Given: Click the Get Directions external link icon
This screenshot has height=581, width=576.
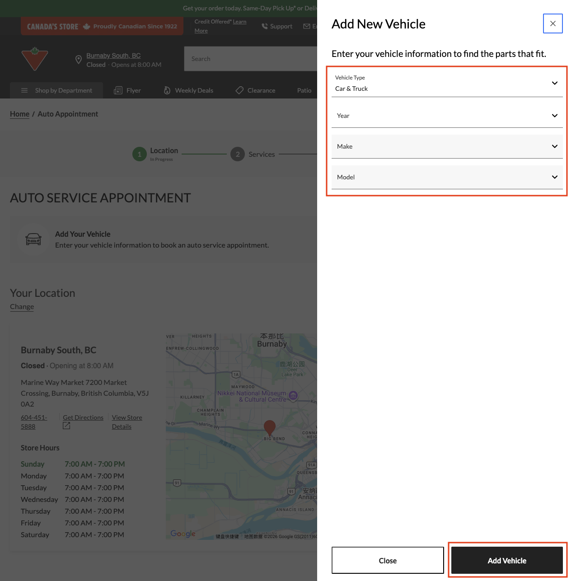Looking at the screenshot, I should (66, 426).
